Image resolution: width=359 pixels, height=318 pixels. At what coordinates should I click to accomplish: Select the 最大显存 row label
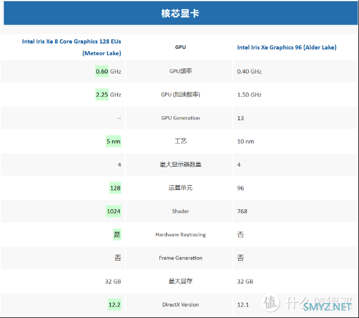coord(181,281)
